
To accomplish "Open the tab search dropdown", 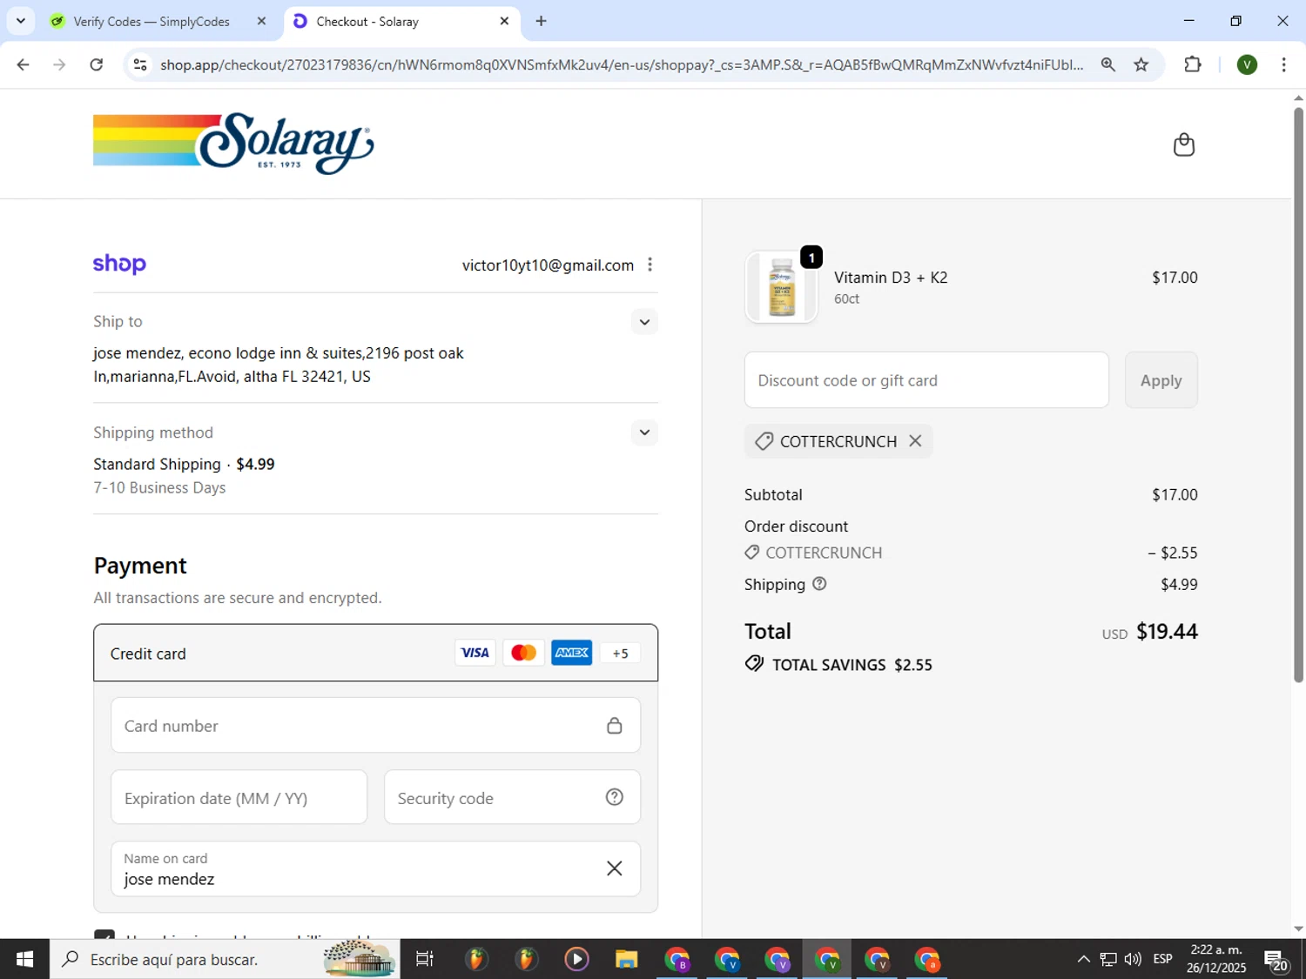I will click(20, 21).
